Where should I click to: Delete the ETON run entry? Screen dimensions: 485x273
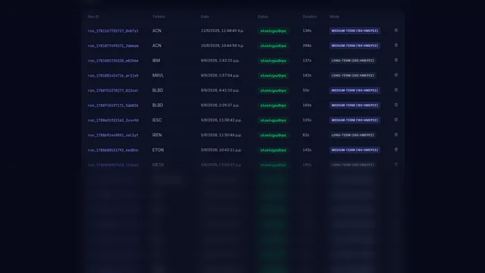click(396, 149)
